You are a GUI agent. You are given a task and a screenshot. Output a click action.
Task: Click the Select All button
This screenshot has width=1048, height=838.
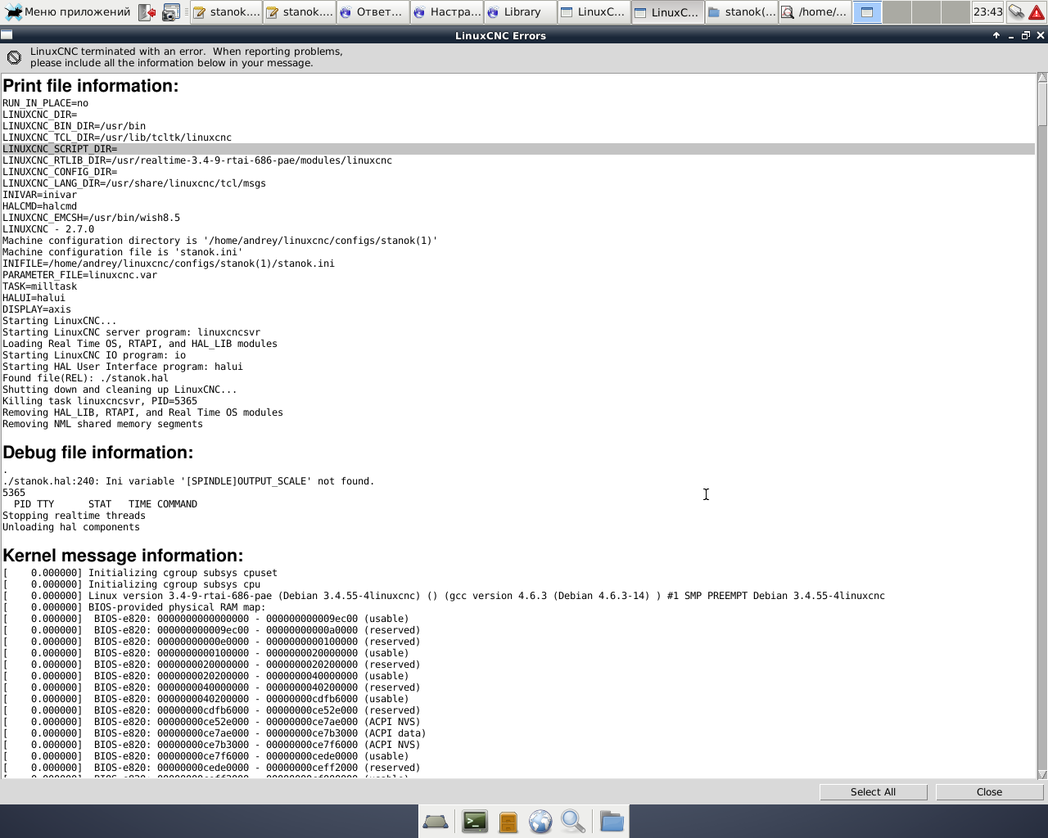tap(873, 792)
